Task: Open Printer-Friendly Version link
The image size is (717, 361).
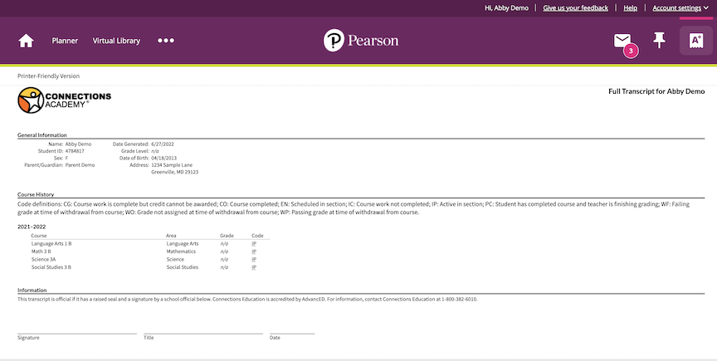Action: pyautogui.click(x=48, y=76)
